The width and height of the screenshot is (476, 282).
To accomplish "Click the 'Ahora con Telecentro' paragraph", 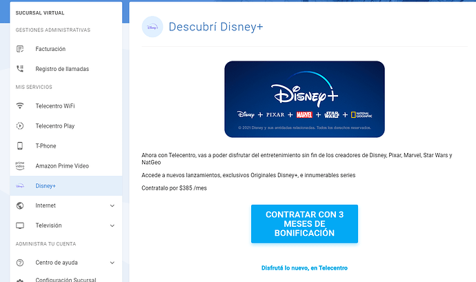I will click(x=297, y=159).
